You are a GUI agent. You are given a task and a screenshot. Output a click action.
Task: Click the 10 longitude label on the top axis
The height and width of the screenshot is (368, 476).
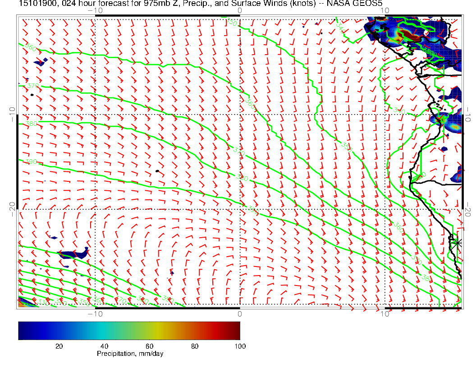click(x=384, y=10)
